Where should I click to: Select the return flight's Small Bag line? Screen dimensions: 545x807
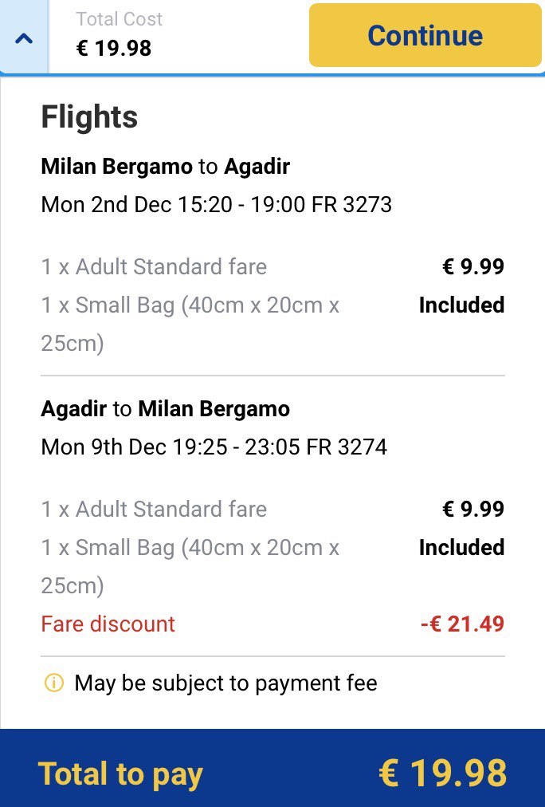(x=190, y=565)
